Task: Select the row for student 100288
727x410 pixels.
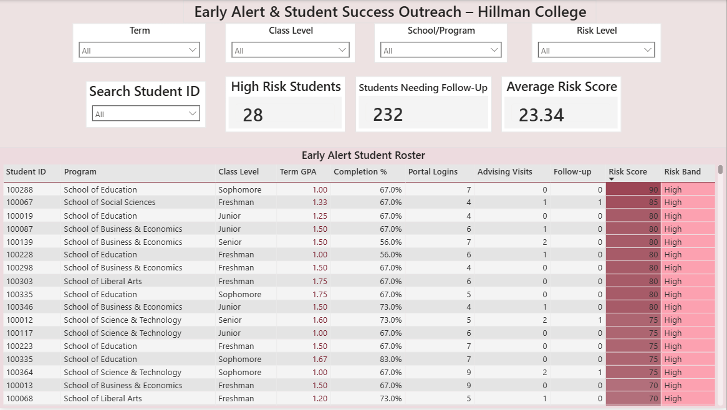Action: click(249, 189)
